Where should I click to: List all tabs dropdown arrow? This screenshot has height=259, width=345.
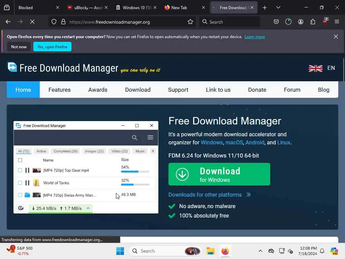tap(278, 8)
